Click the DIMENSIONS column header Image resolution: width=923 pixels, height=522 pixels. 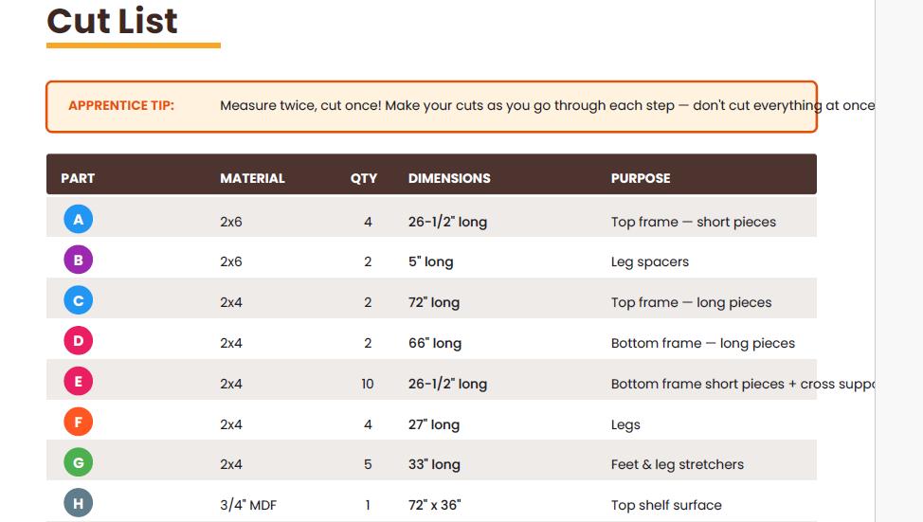point(449,178)
